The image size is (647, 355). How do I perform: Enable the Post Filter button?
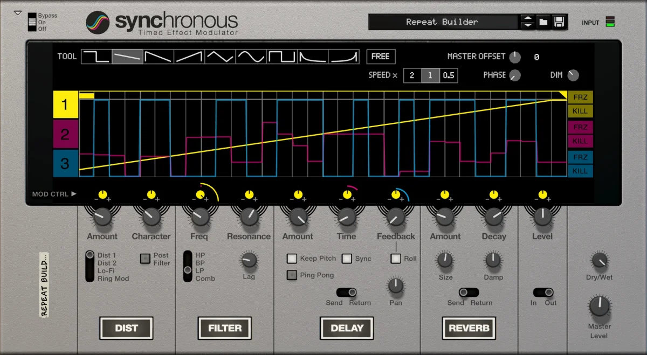coord(145,259)
